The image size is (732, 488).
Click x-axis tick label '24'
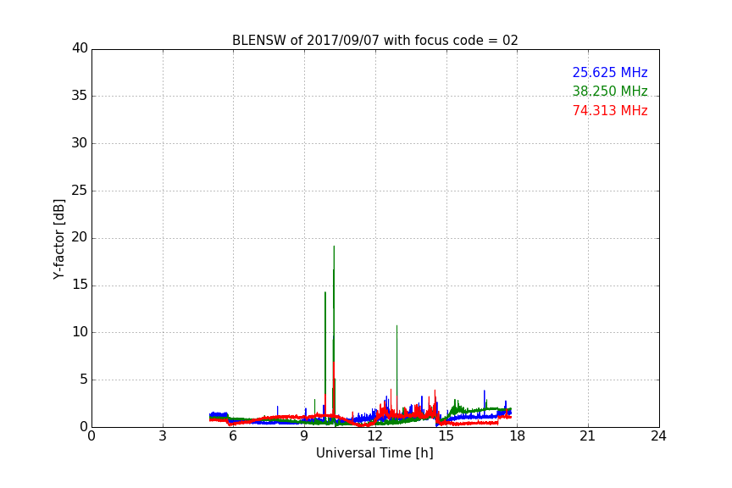click(x=658, y=436)
